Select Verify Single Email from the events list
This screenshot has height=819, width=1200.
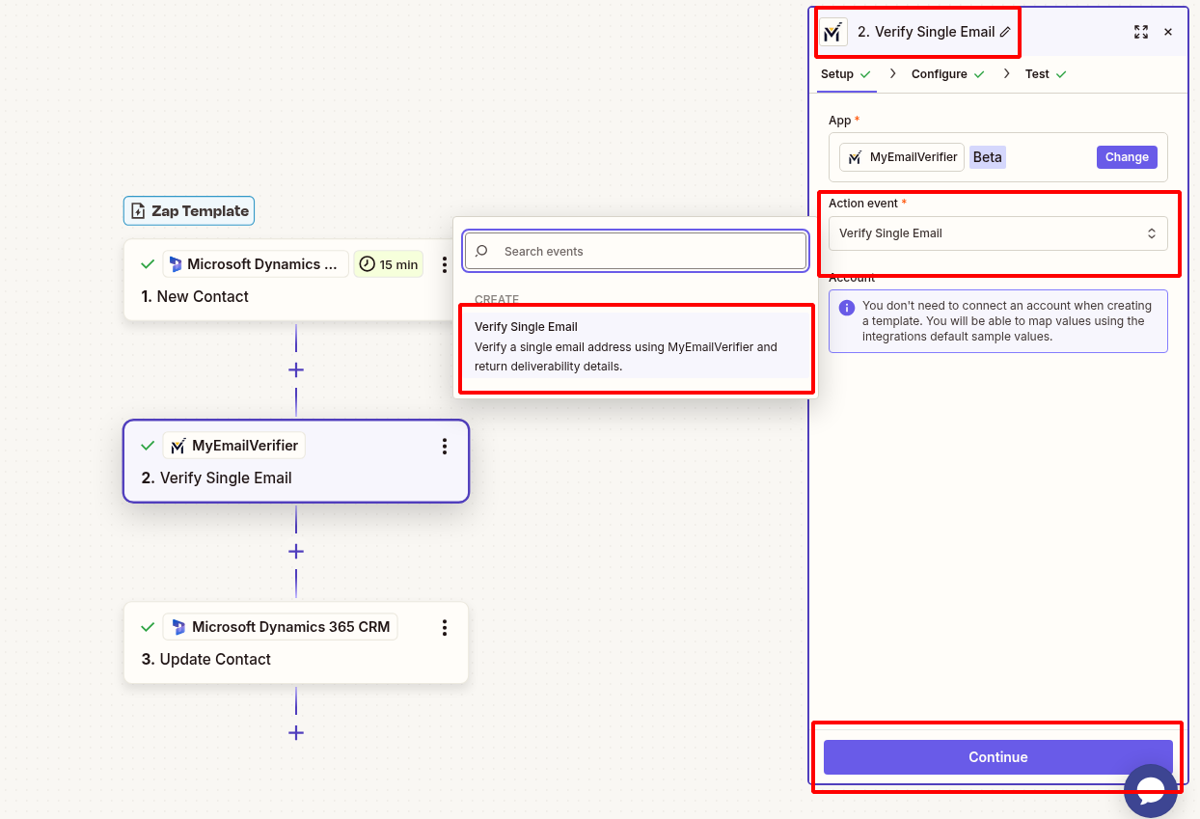tap(636, 345)
